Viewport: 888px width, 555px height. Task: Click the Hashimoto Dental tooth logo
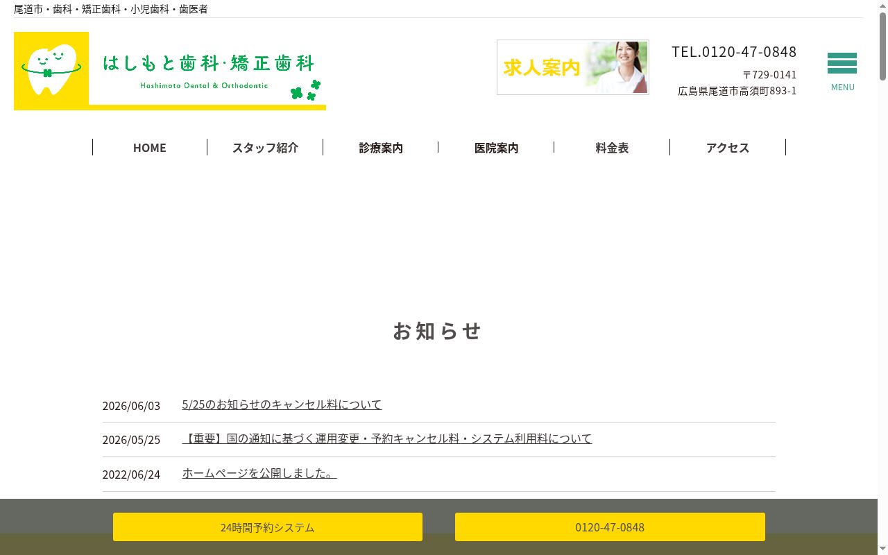[x=170, y=71]
